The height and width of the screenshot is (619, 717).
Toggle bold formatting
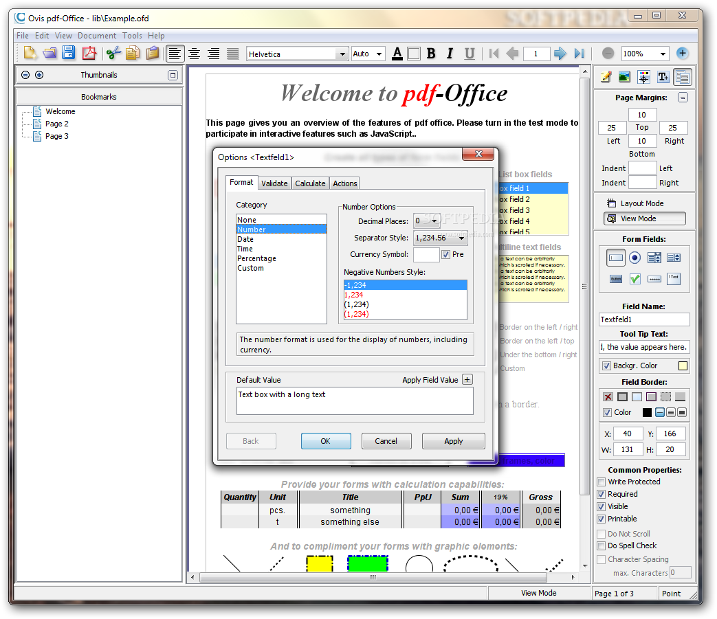[x=431, y=54]
